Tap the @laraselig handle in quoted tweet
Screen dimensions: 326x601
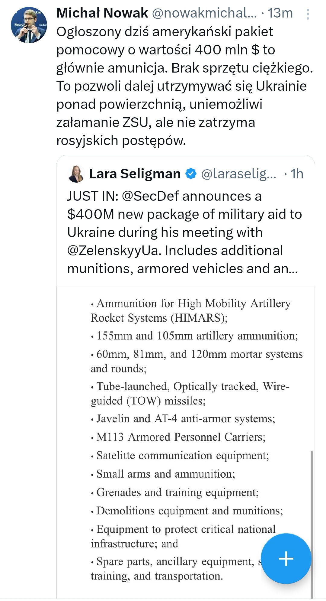coord(238,174)
